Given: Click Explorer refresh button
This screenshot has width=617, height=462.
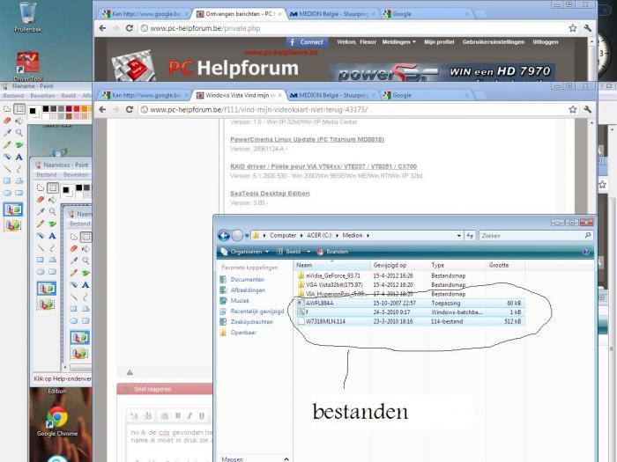Looking at the screenshot, I should (470, 236).
